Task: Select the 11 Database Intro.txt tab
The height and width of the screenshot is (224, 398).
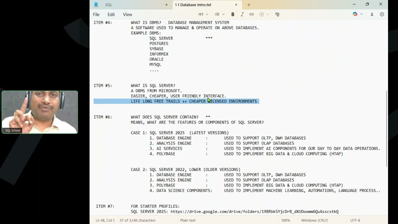Action: (x=206, y=5)
